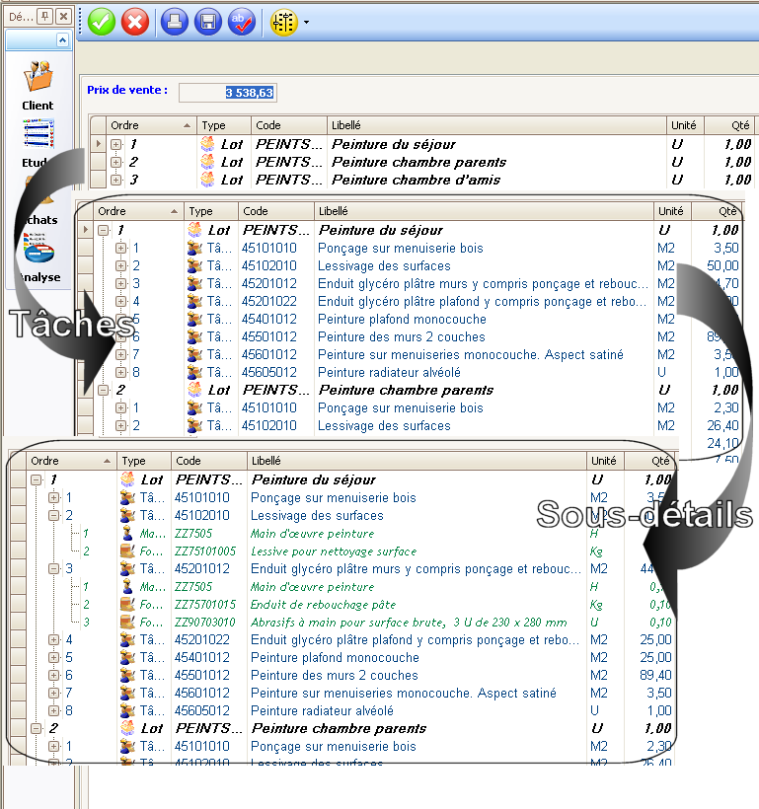Expand lot 3 Peinture chambre d'amis

click(x=116, y=181)
